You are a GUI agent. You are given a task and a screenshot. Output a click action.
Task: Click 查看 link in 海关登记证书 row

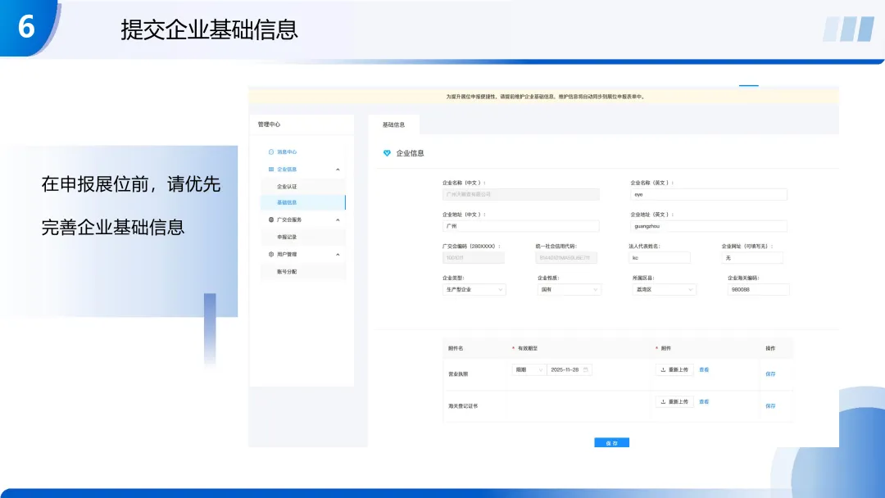704,401
